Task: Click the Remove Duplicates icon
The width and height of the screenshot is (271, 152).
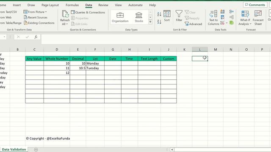Action: [x=222, y=17]
